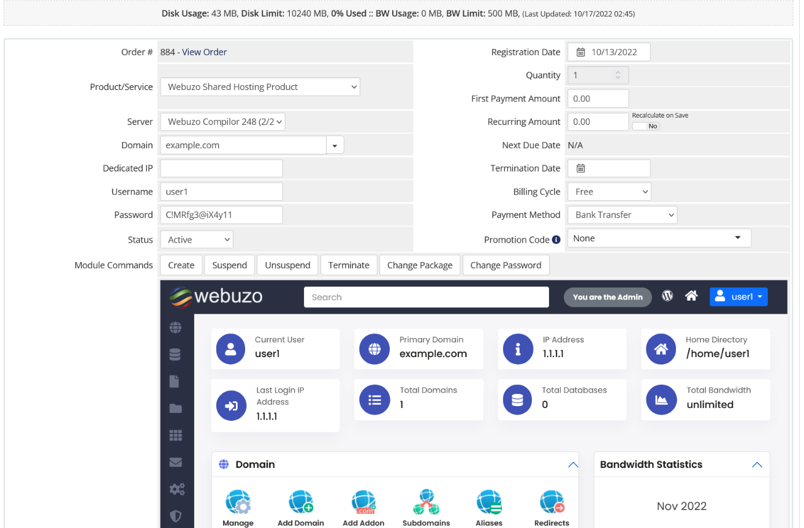Open the email envelope sidebar icon
804x528 pixels.
(x=176, y=462)
